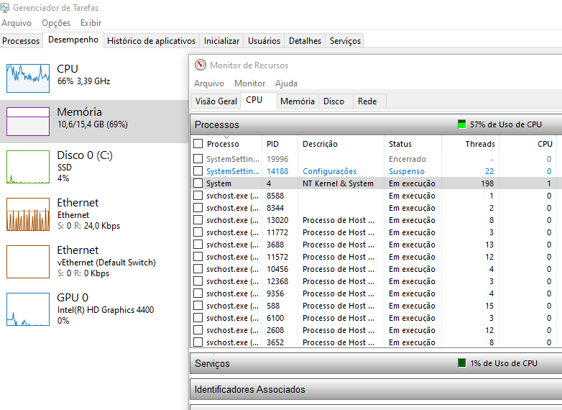Switch to the Desempenho tab
Image resolution: width=562 pixels, height=410 pixels.
[x=73, y=40]
